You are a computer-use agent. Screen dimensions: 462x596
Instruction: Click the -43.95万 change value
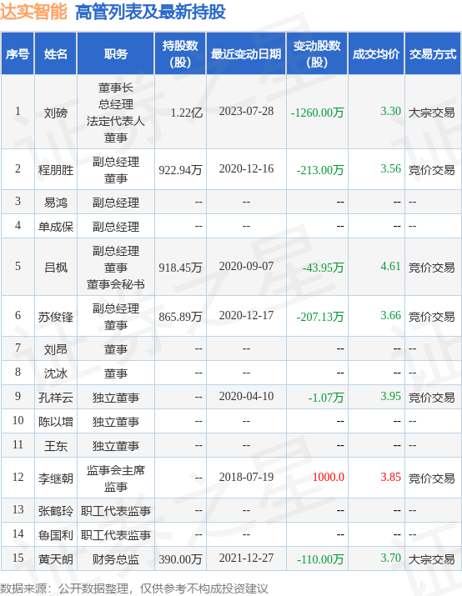click(x=324, y=268)
